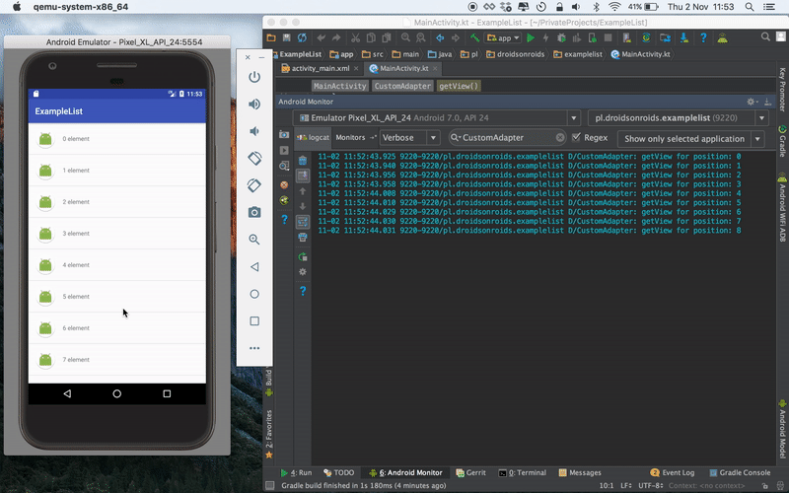
Task: Open logcat header settings gear icon
Action: pos(303,272)
